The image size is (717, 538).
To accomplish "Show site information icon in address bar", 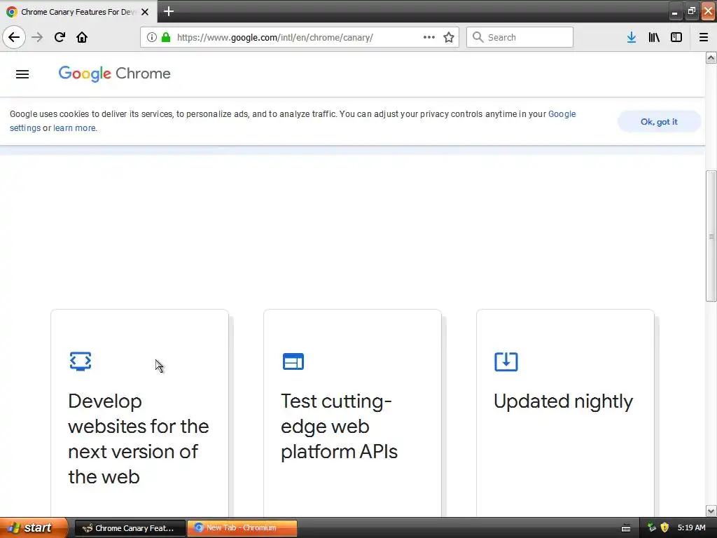I will coord(152,37).
